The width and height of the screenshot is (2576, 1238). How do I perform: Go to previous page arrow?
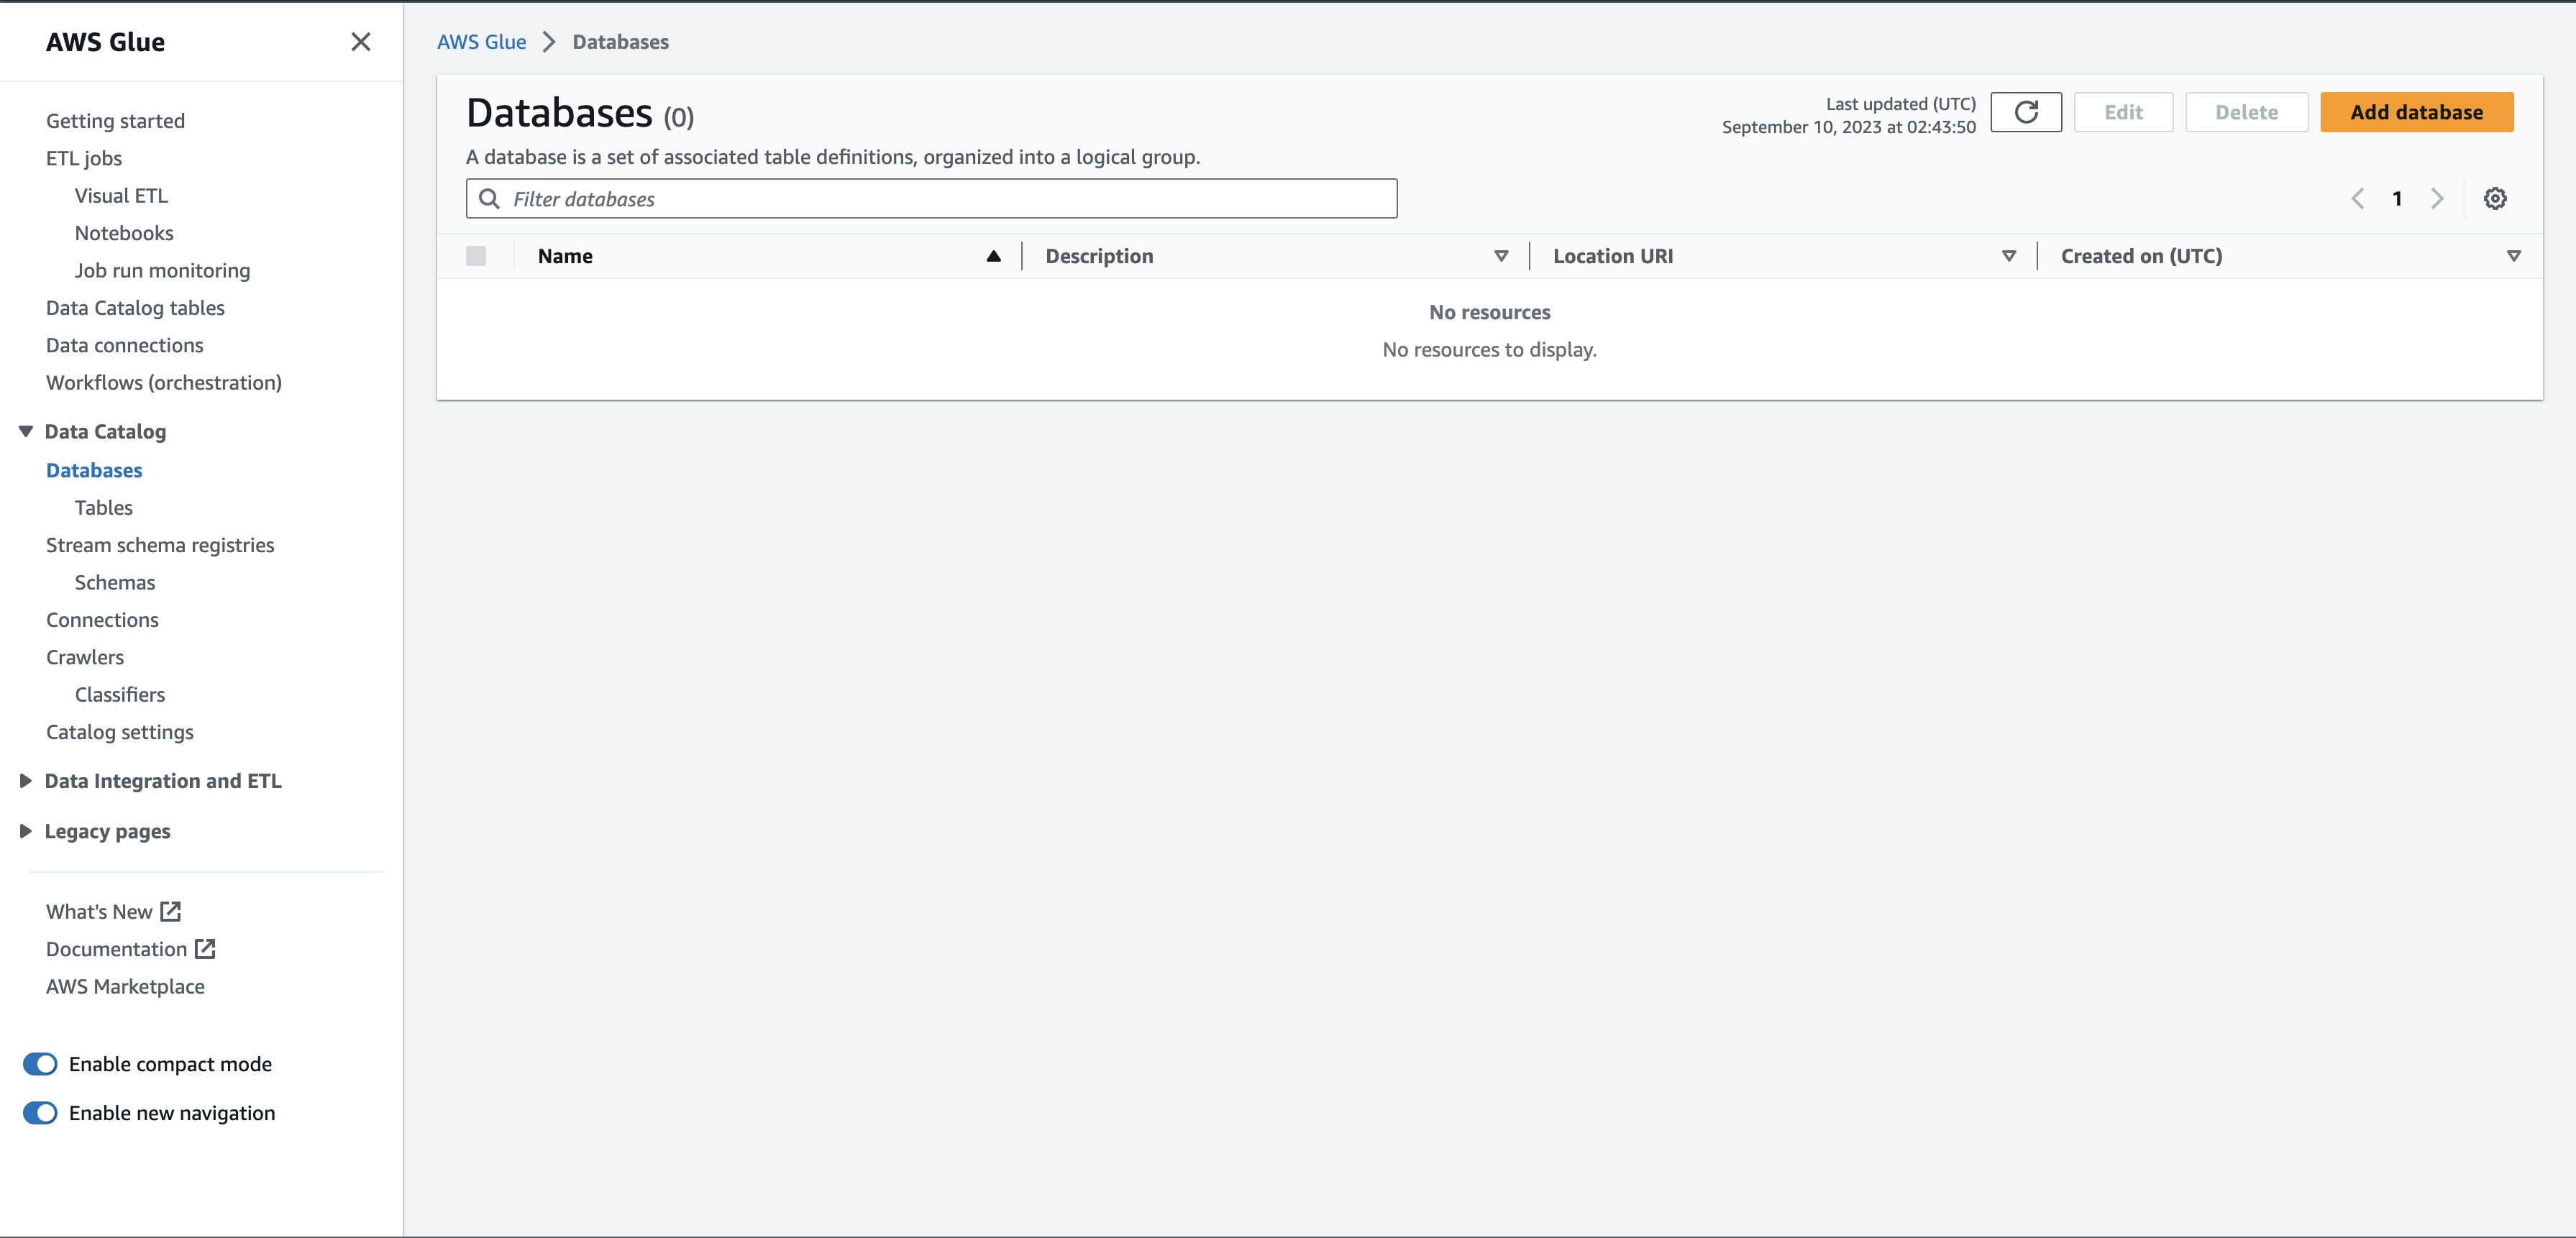pos(2357,198)
